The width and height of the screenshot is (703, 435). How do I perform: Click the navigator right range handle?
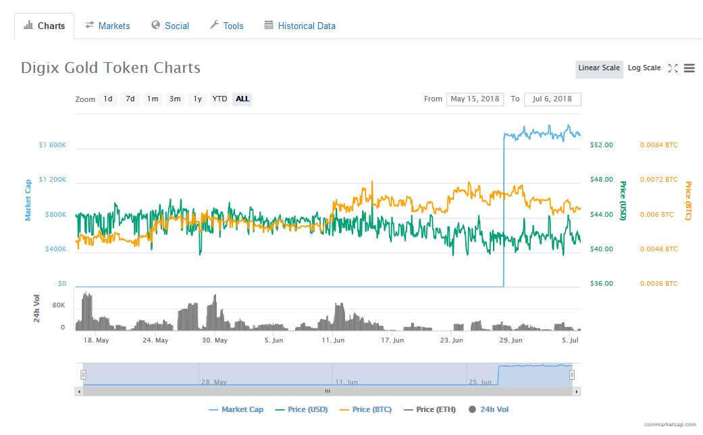point(571,374)
